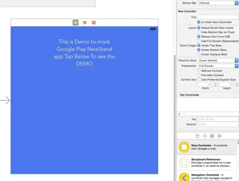Toggle Is Initial View Controller checkbox
The width and height of the screenshot is (239, 181).
[x=199, y=22]
